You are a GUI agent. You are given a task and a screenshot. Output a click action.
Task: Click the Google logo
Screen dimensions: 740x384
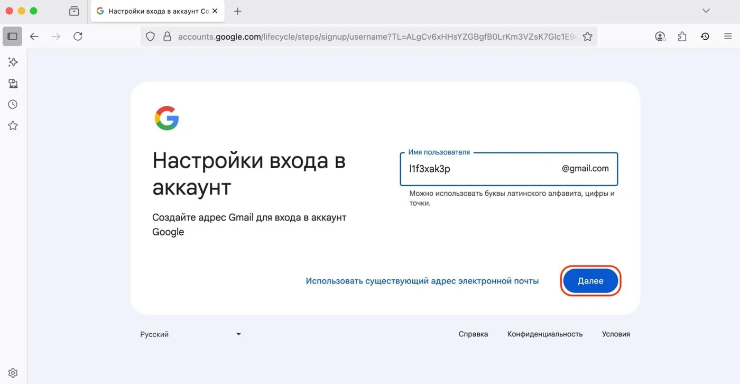[x=166, y=118]
